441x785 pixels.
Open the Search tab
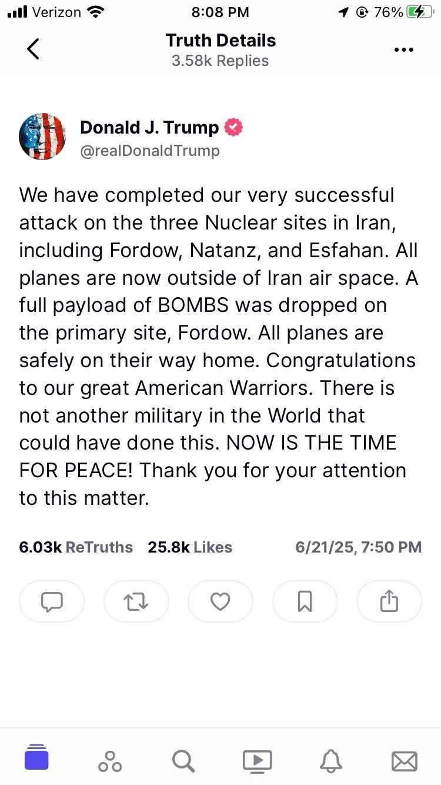click(x=183, y=761)
